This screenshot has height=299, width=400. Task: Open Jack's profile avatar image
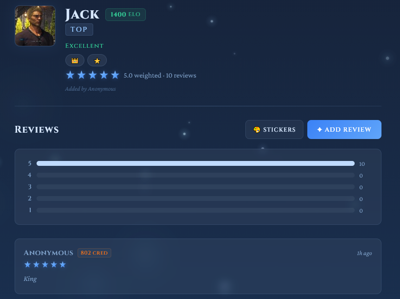click(x=35, y=26)
